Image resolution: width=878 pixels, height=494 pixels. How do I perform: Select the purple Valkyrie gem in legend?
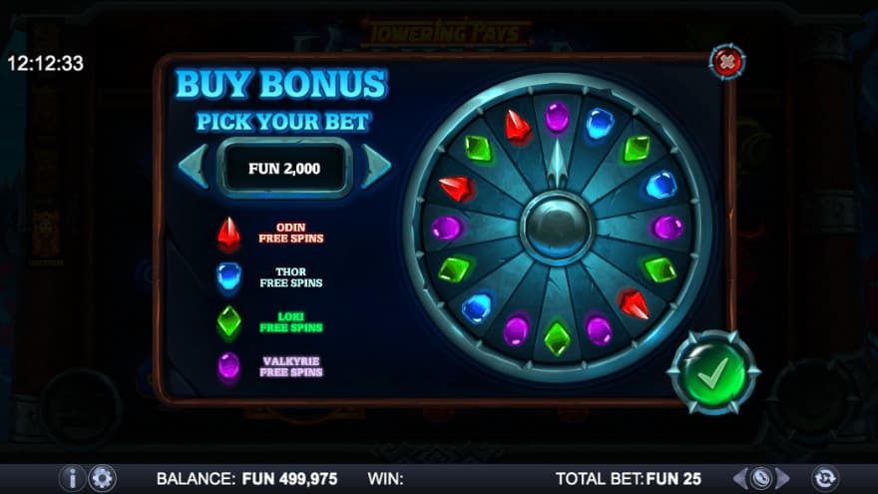(x=229, y=366)
